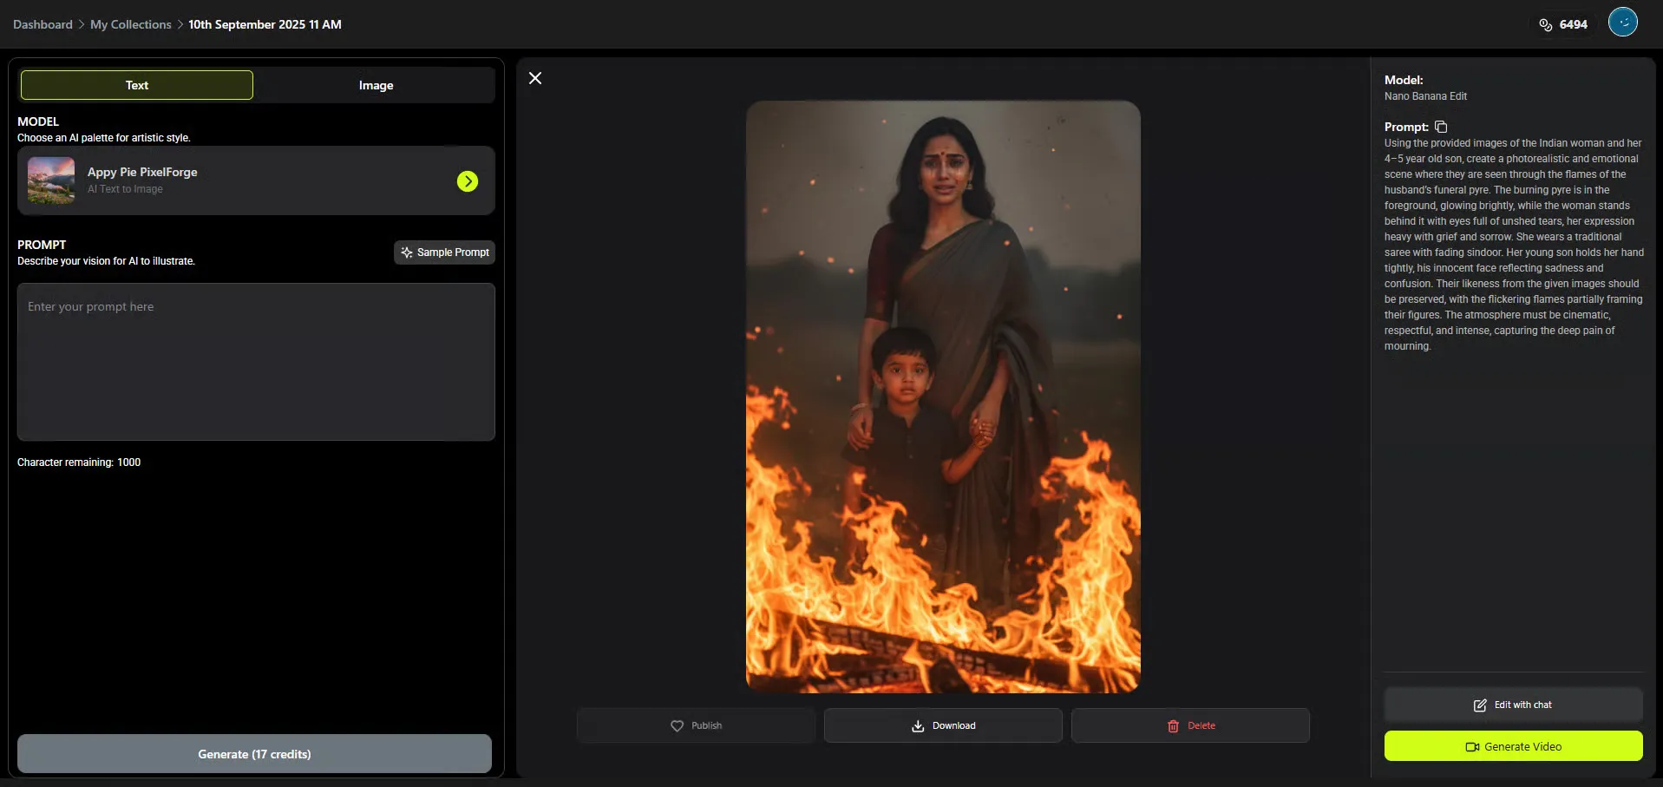Delete the generated image
The width and height of the screenshot is (1663, 787).
1190,725
